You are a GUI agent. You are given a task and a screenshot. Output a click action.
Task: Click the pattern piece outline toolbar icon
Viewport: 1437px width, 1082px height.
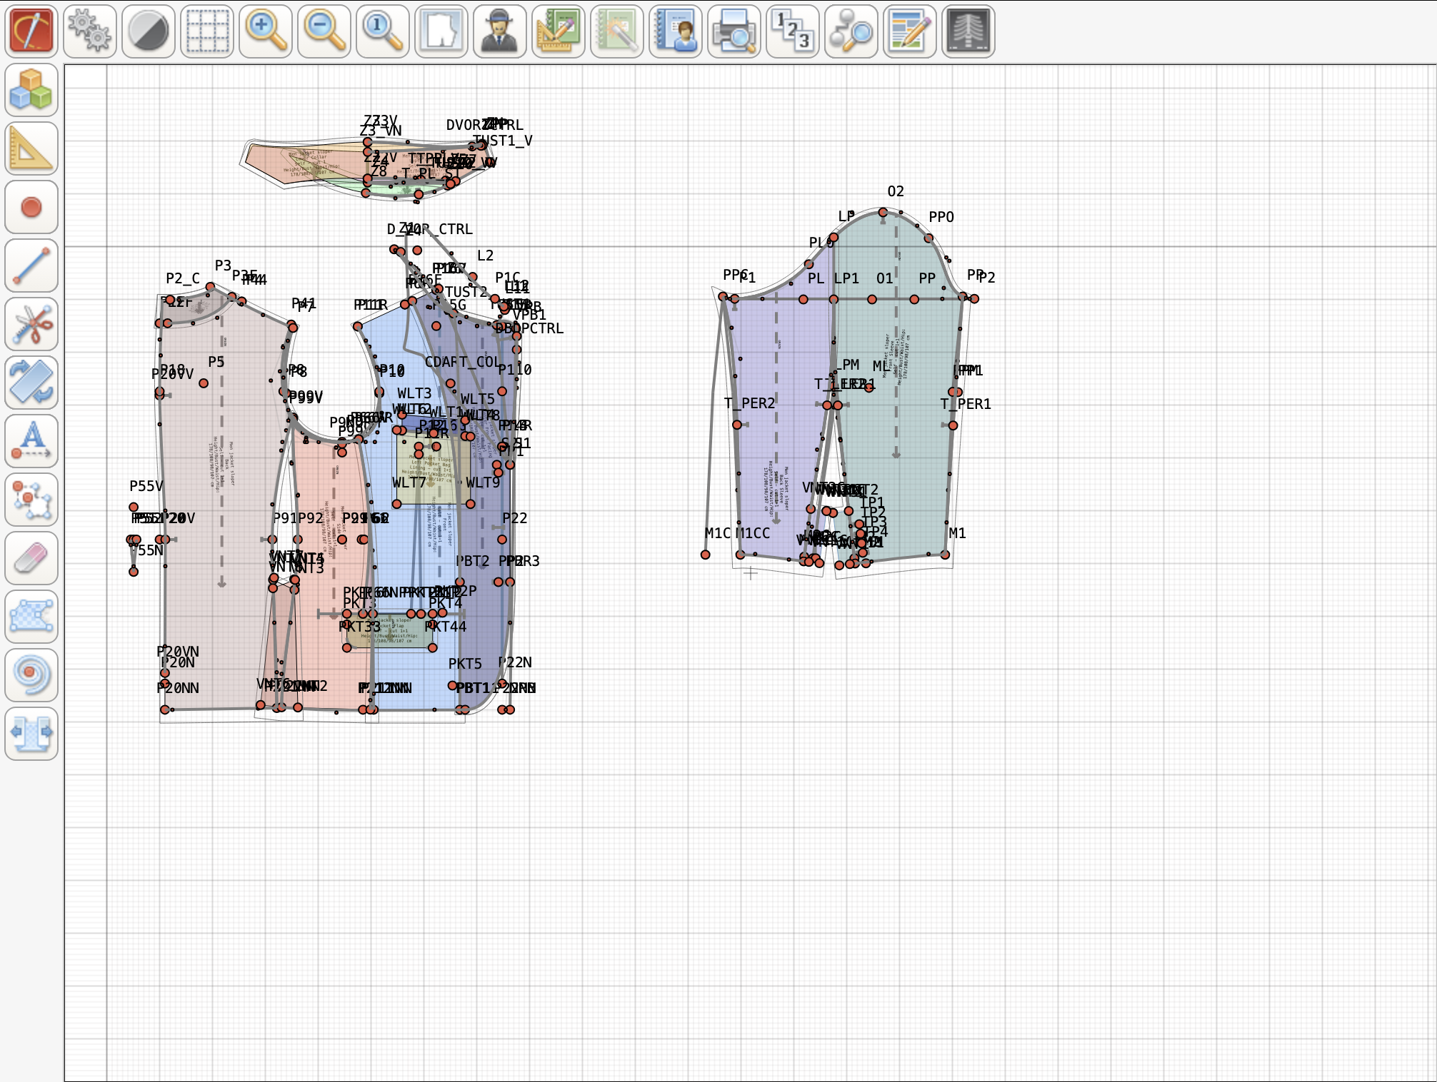441,31
